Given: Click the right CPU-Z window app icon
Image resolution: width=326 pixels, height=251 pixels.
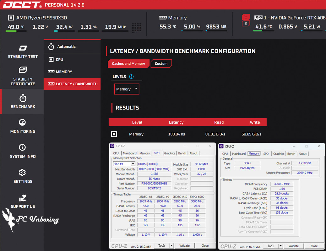Looking at the screenshot, I should (221, 146).
